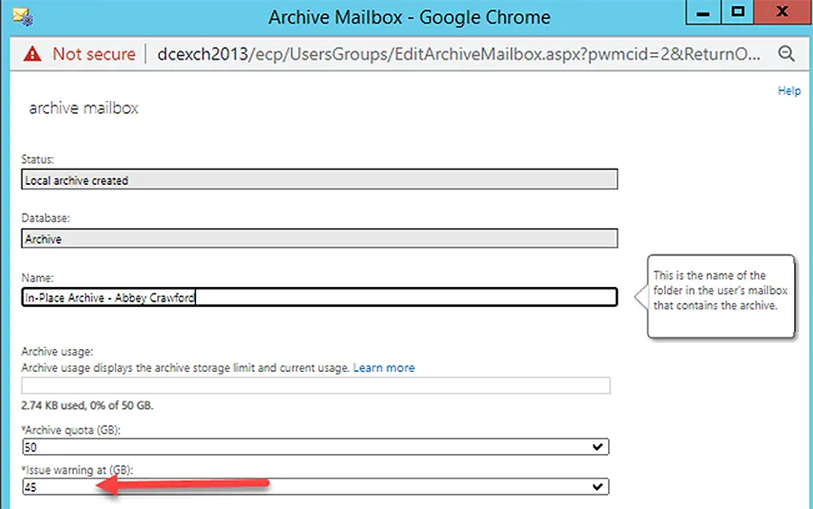Viewport: 813px width, 509px height.
Task: Click the '2.74 KB used, 0% of 50 GB.' text
Action: coord(87,405)
